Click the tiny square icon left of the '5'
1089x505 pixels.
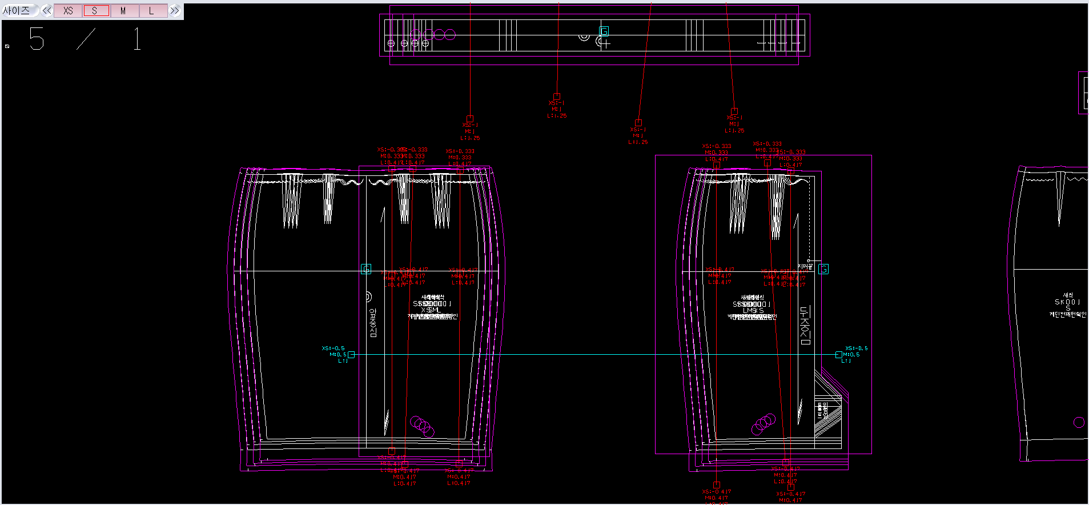[x=7, y=46]
